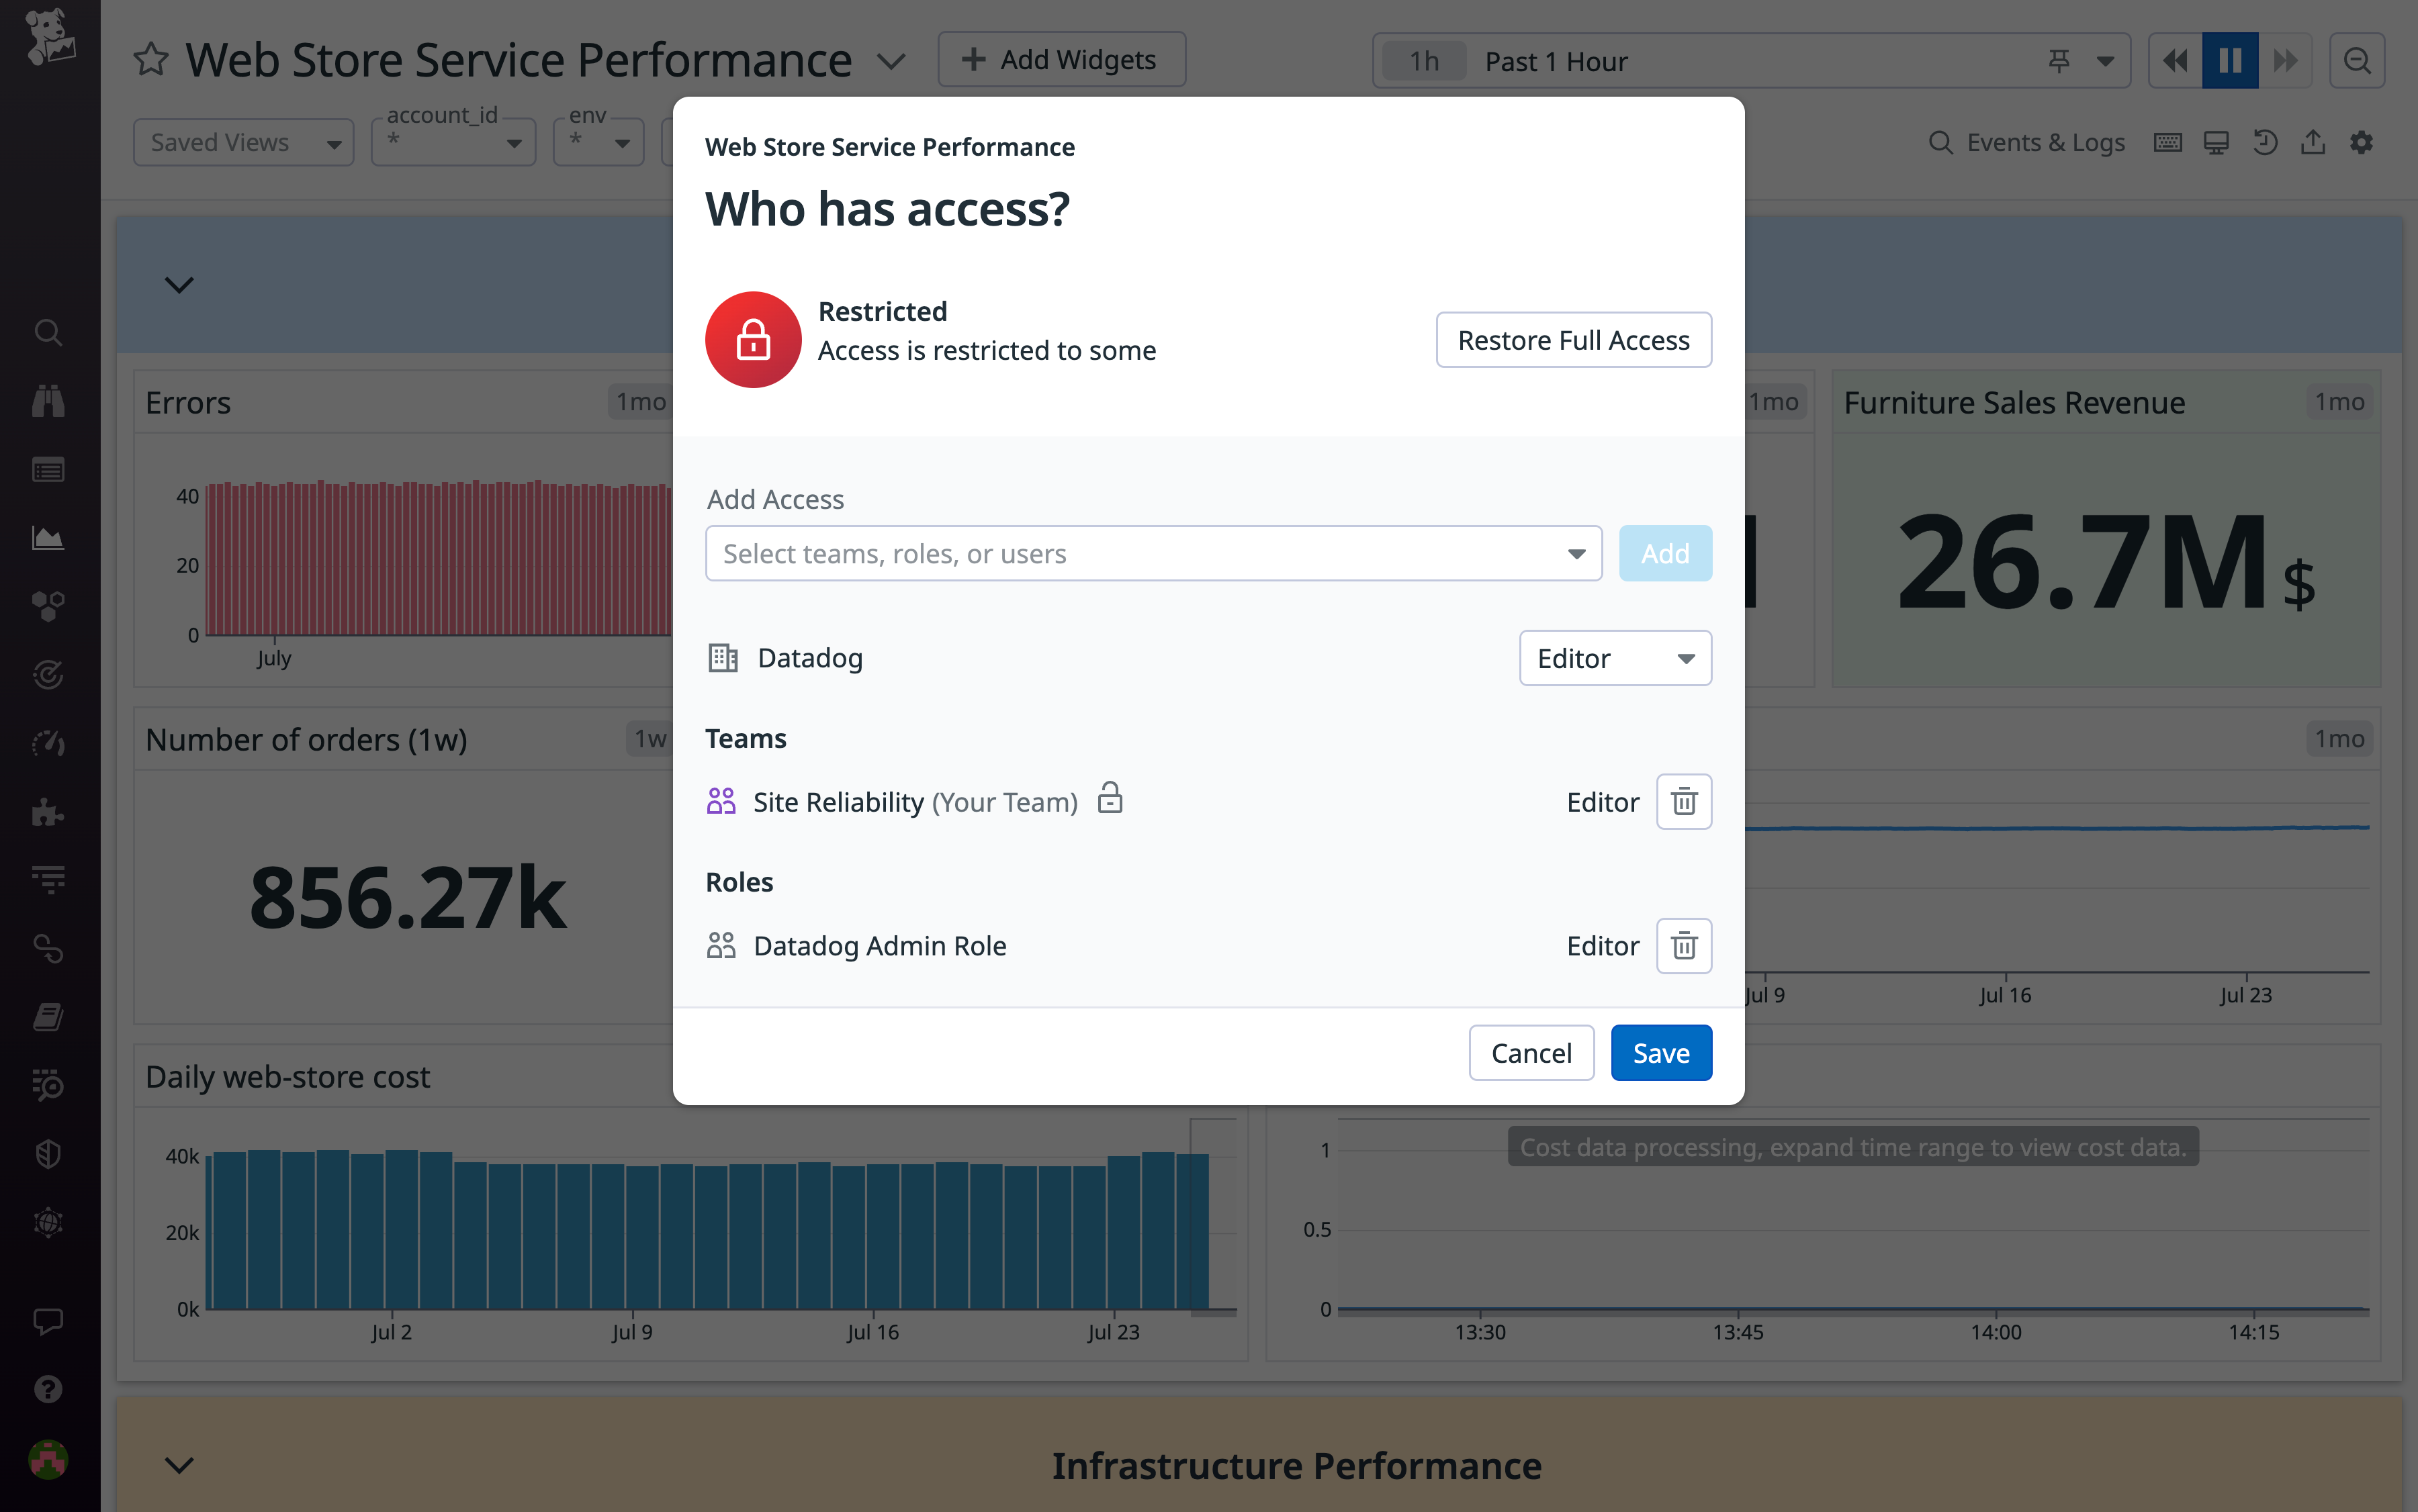
Task: Open the dashboard settings gear icon
Action: pyautogui.click(x=2362, y=142)
